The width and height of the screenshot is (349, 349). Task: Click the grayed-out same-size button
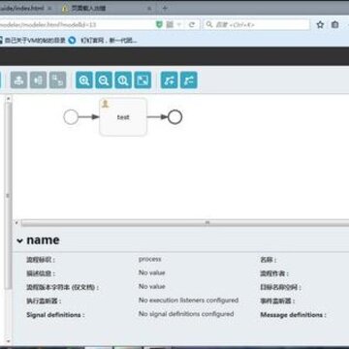[57, 80]
